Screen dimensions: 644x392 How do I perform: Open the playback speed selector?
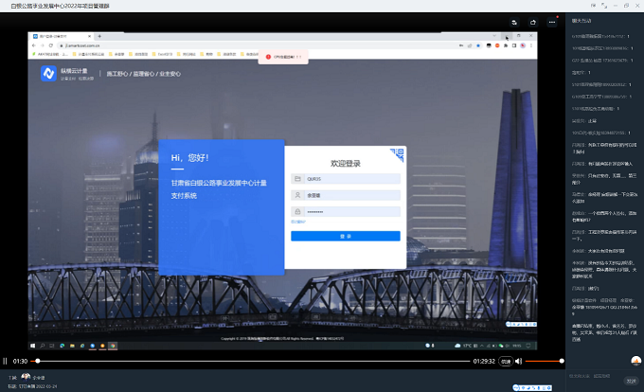tap(506, 361)
